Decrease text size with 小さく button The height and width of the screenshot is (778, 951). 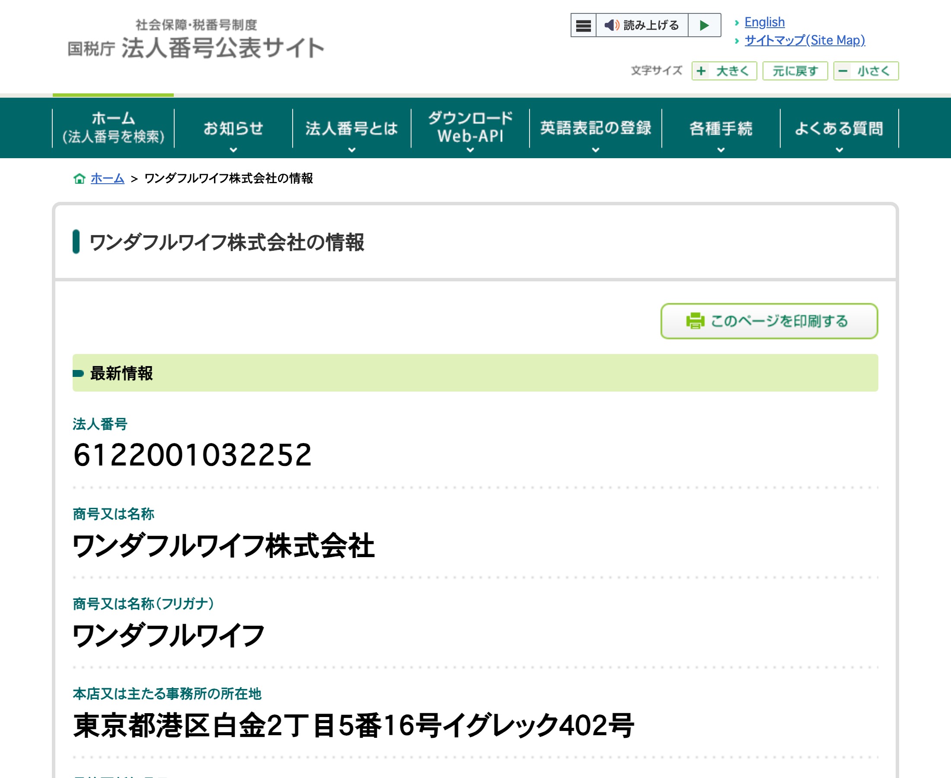click(x=866, y=71)
